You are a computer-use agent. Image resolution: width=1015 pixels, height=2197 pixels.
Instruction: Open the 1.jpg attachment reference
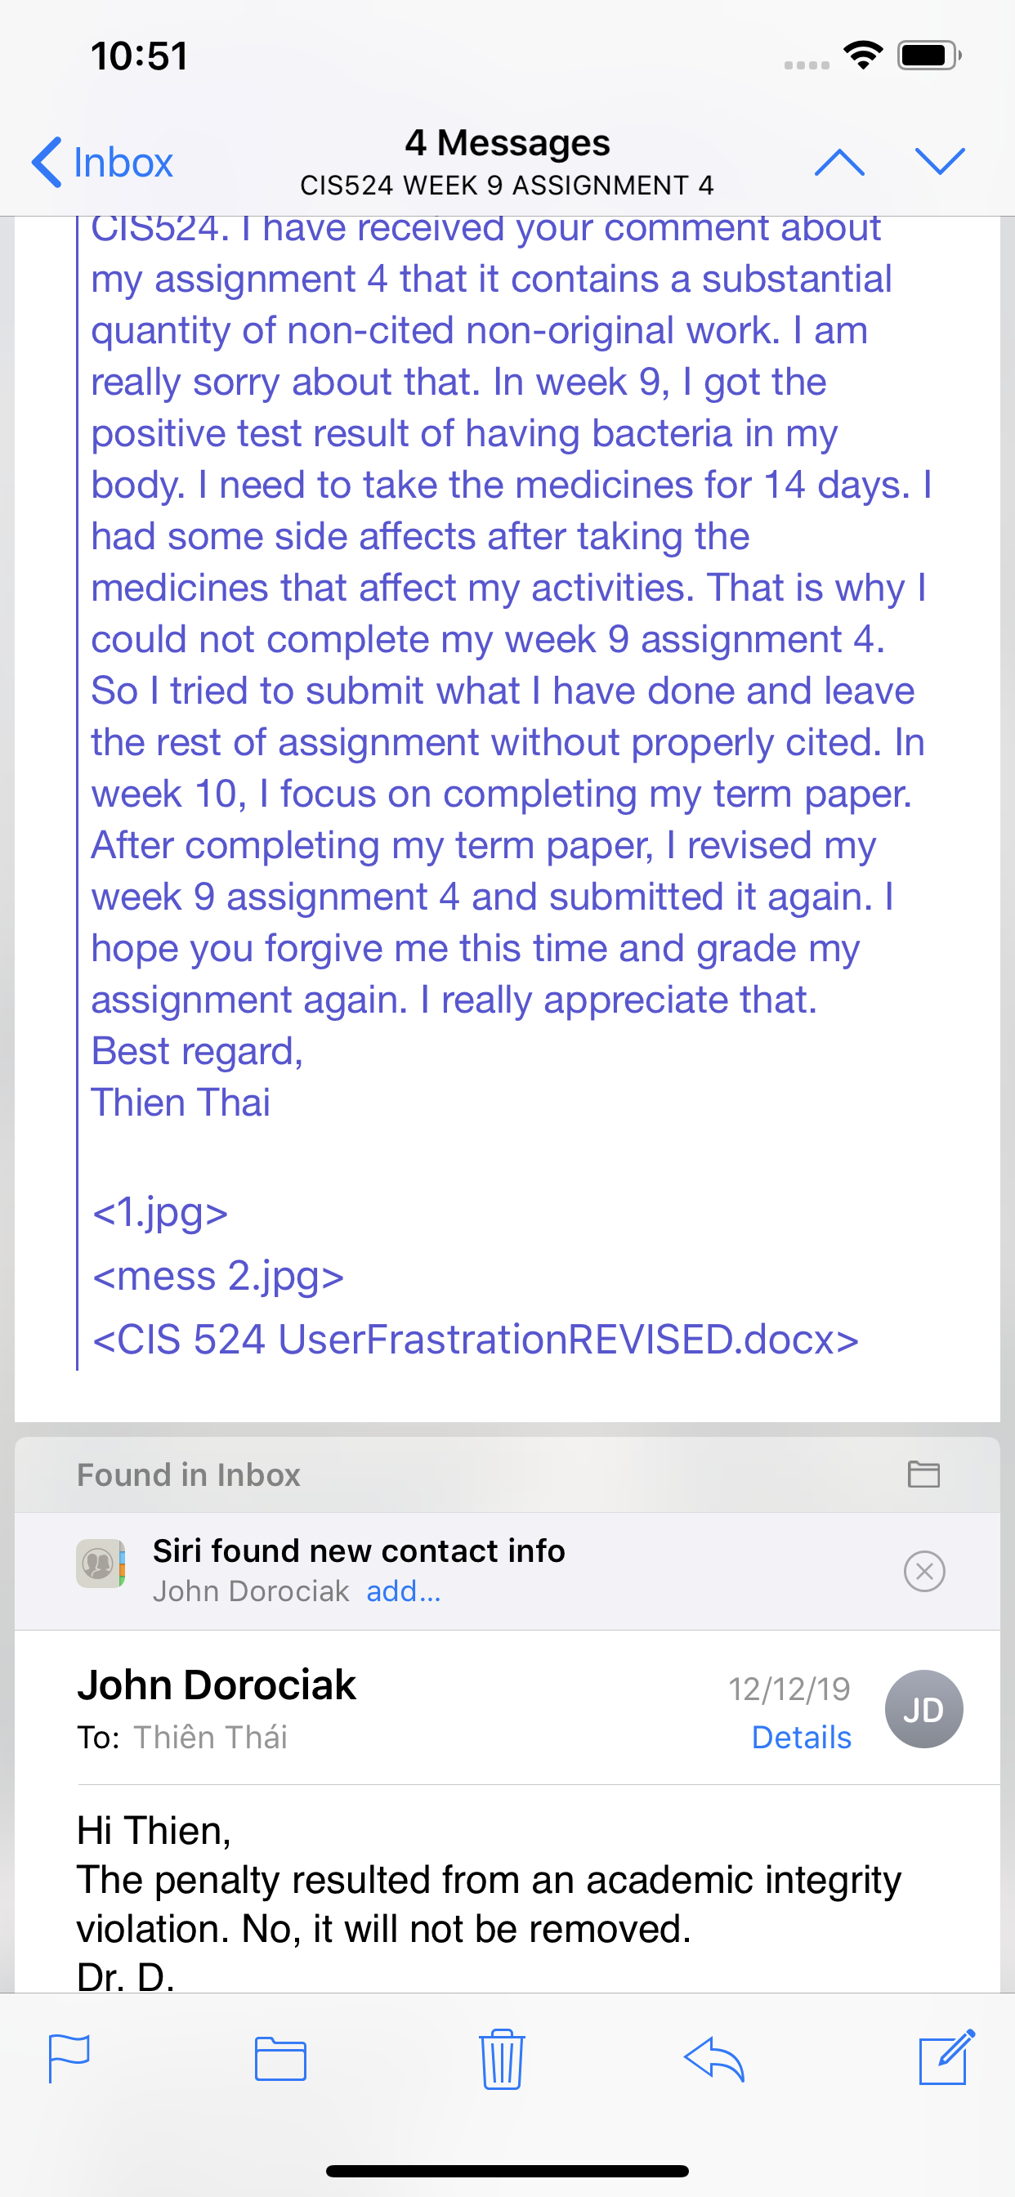click(x=160, y=1212)
